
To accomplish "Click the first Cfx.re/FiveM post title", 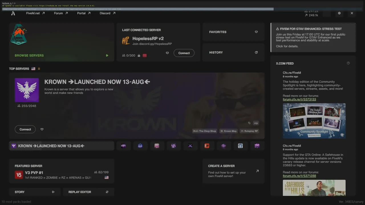I will pos(292,73).
